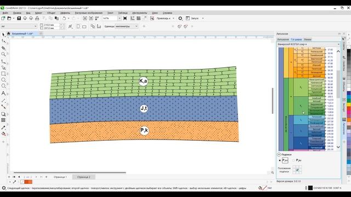This screenshot has height=197, width=351.
Task: Click the New document icon
Action: [x=3, y=18]
